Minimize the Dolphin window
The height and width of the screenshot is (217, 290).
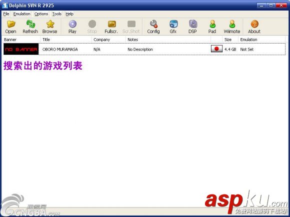[x=261, y=6]
